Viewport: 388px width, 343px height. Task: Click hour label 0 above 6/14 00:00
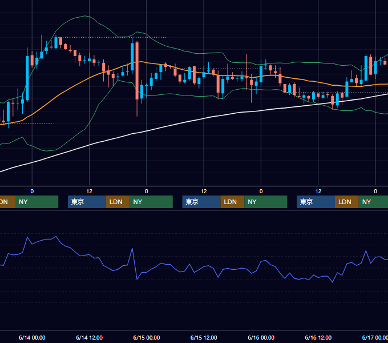coord(32,192)
